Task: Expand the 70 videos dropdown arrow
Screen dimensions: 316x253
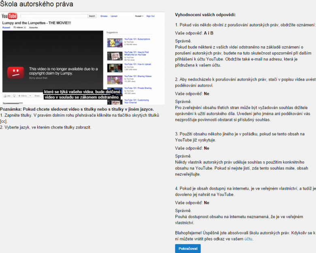Action: [25, 28]
